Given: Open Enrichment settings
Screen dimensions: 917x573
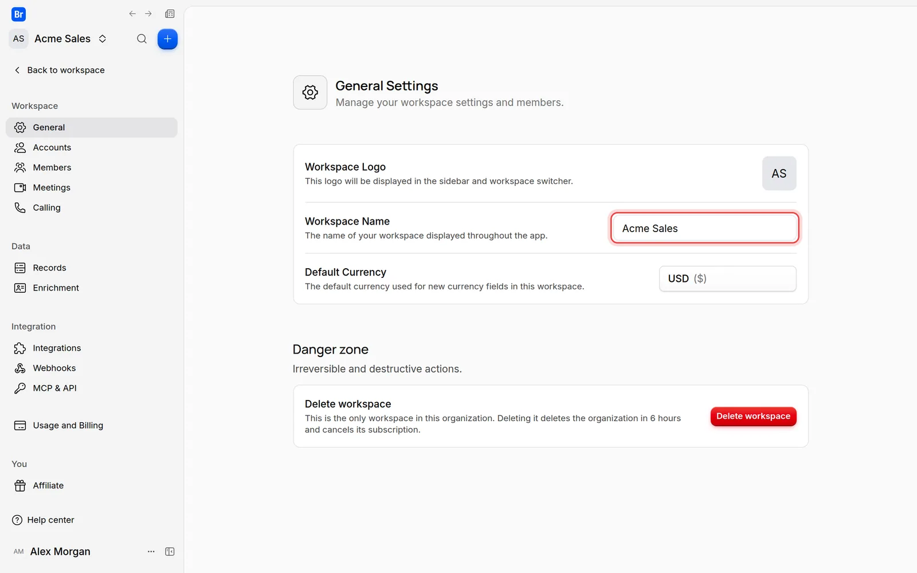Looking at the screenshot, I should [92, 288].
